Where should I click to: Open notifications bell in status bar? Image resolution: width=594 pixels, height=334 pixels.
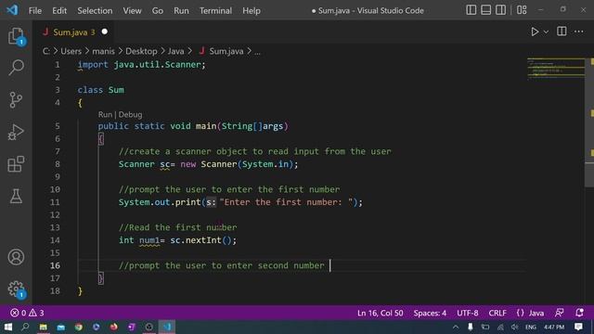579,313
